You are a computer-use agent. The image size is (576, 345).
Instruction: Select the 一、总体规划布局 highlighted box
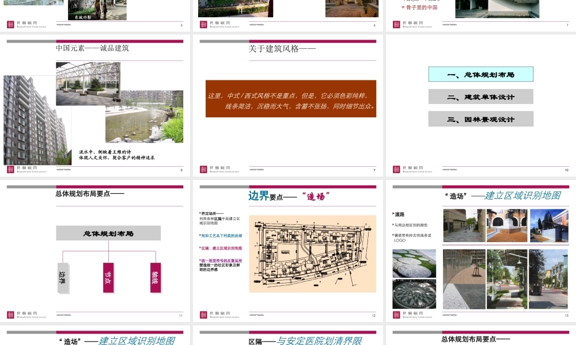click(480, 74)
